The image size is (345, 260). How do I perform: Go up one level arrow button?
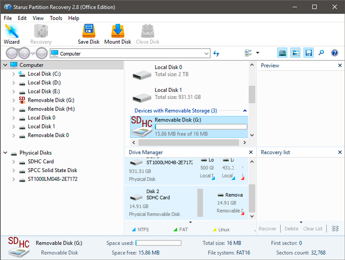tap(42, 53)
